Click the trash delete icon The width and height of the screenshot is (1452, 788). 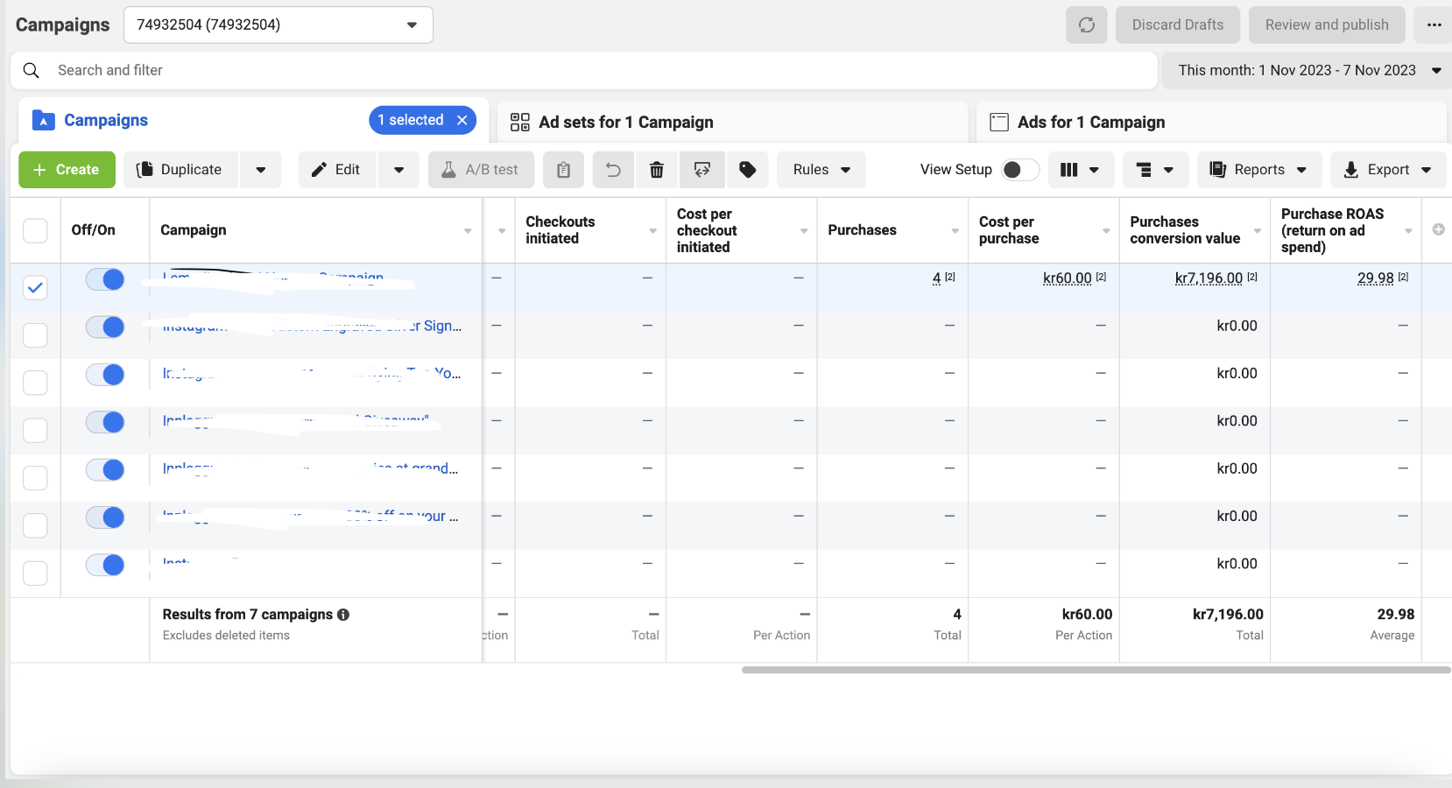pyautogui.click(x=657, y=170)
